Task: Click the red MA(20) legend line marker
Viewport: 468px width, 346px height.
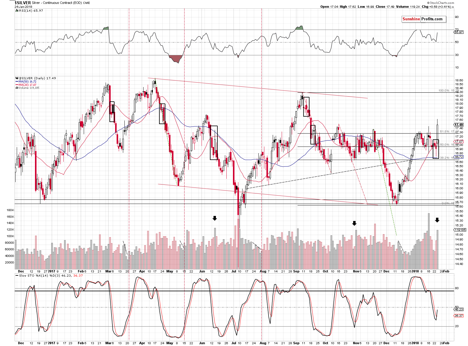Action: pyautogui.click(x=16, y=85)
